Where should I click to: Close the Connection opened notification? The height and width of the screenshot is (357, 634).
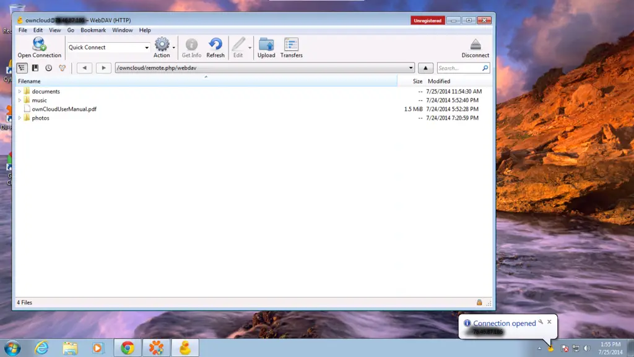549,322
